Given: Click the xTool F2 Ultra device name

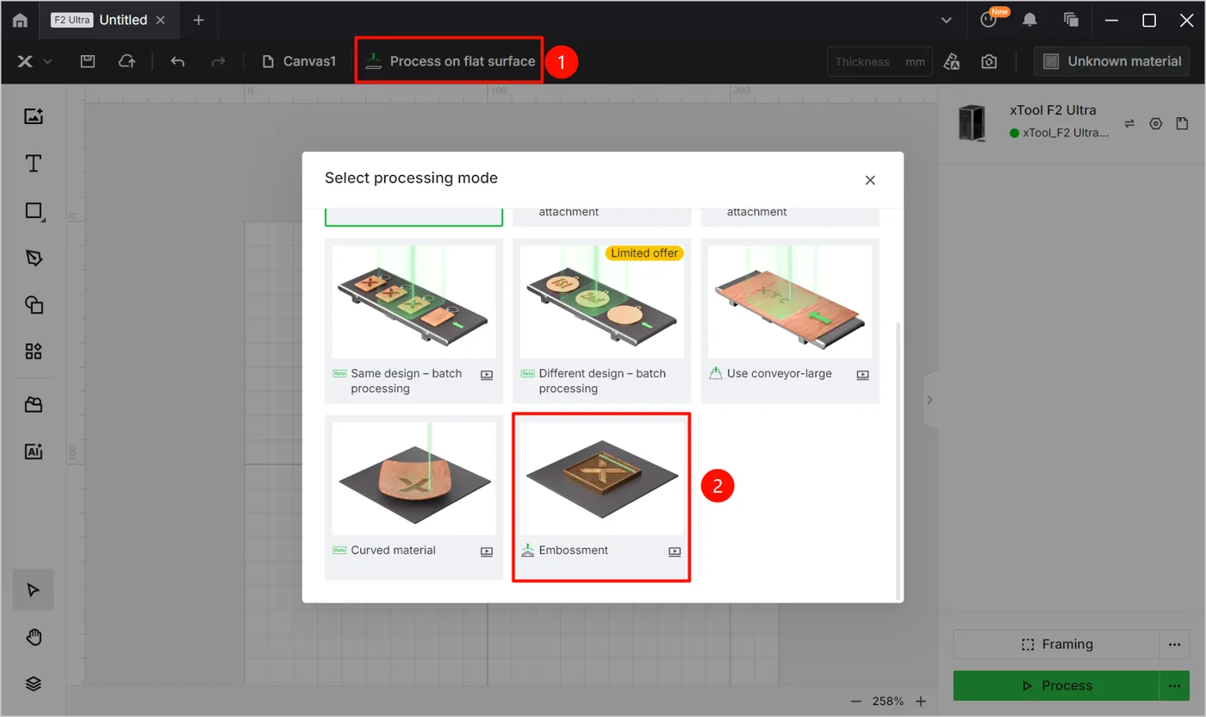Looking at the screenshot, I should click(x=1053, y=110).
